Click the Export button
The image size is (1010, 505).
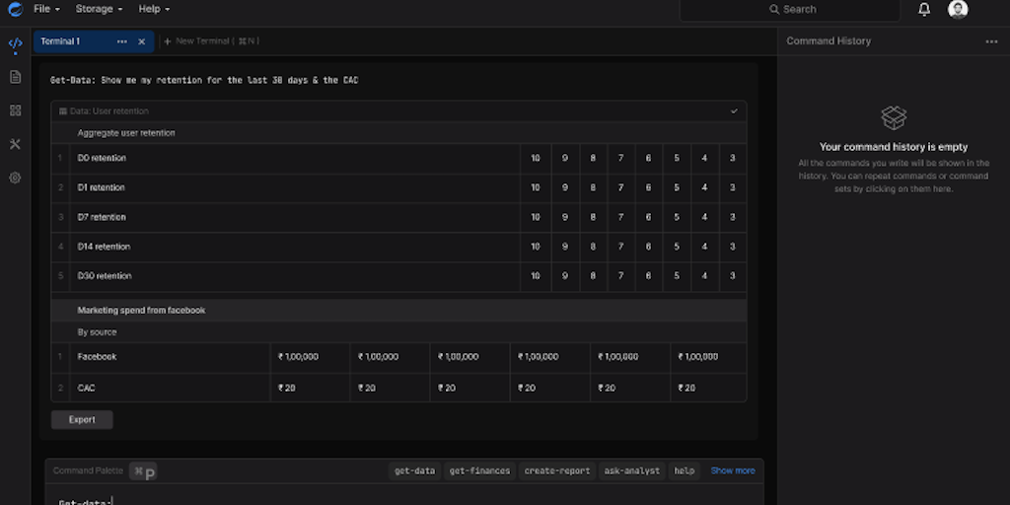[82, 419]
